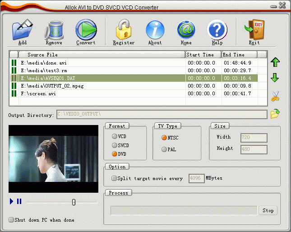Click the status icon beside done.avi
Viewport: 291px width, 232px height.
tap(14, 63)
